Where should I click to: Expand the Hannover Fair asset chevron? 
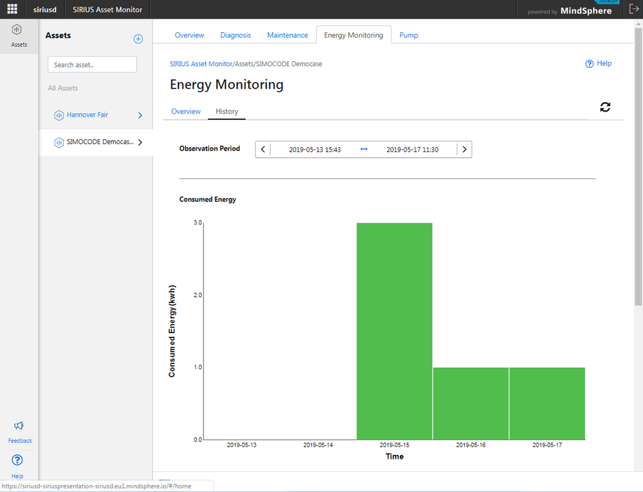coord(140,115)
